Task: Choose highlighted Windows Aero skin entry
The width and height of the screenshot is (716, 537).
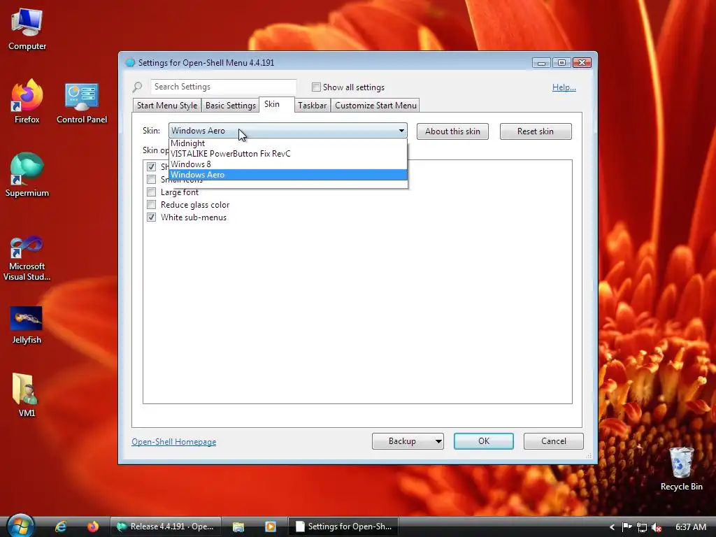Action: (x=287, y=174)
